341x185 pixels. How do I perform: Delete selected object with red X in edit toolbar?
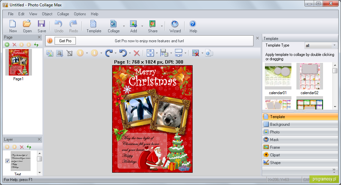tap(137, 53)
